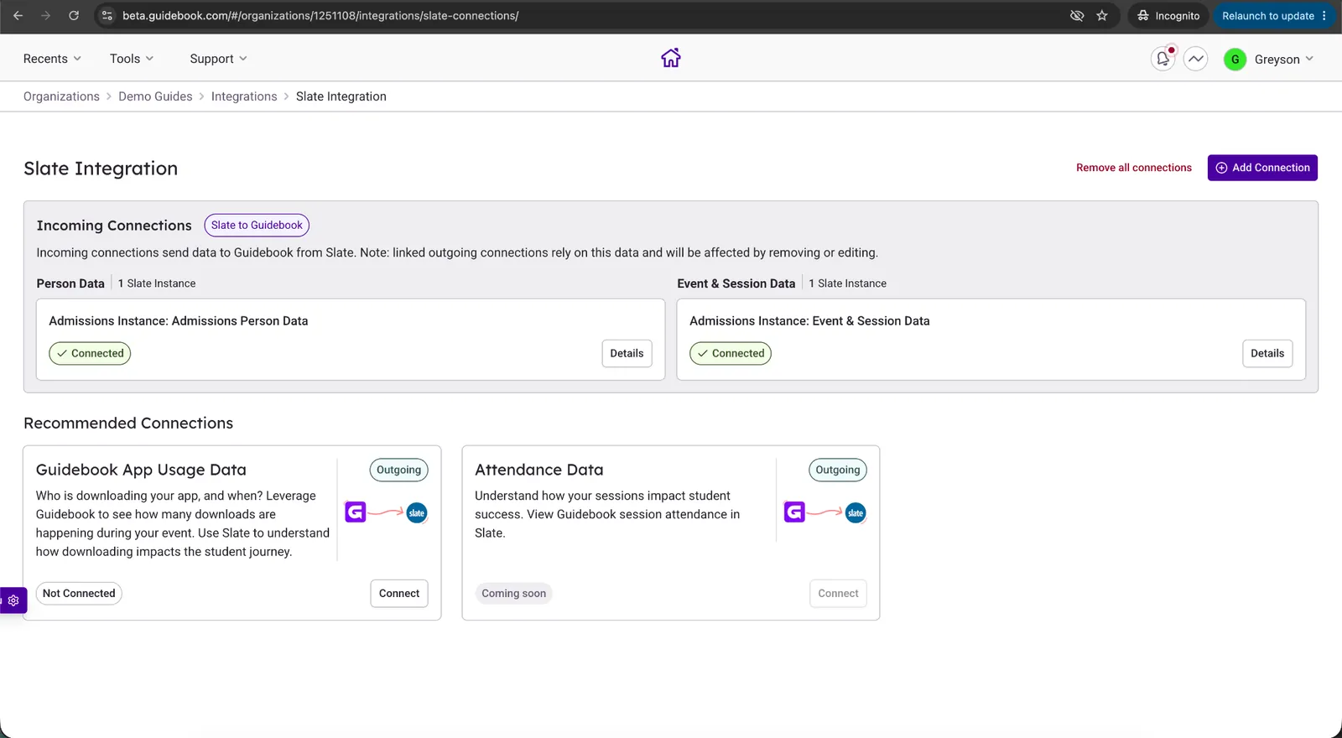Click Guidebook logo in Attendance Data card

click(794, 512)
